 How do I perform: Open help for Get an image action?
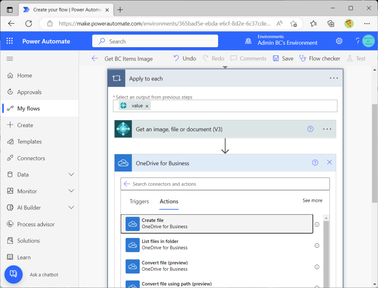310,129
